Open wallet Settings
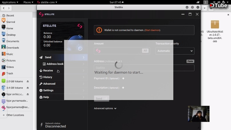This screenshot has width=231, height=130. [64, 90]
